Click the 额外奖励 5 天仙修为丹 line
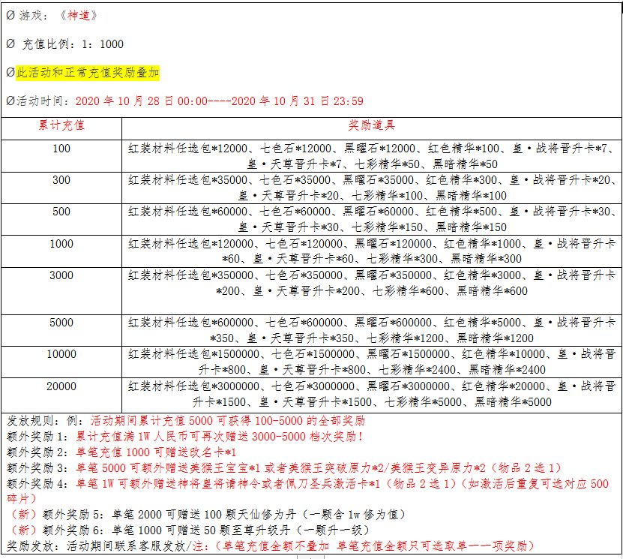The width and height of the screenshot is (623, 559). (x=207, y=515)
